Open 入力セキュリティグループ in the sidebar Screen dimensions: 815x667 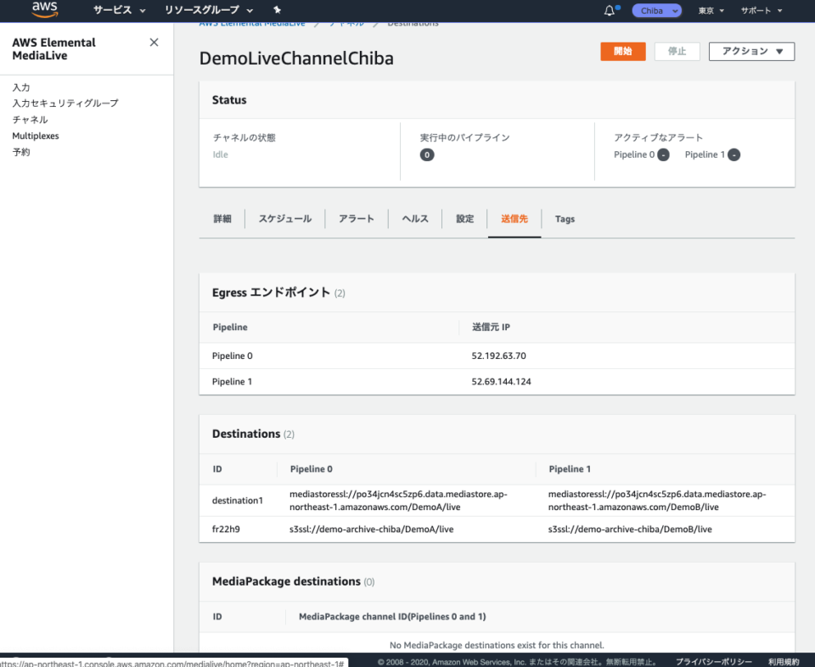(65, 104)
